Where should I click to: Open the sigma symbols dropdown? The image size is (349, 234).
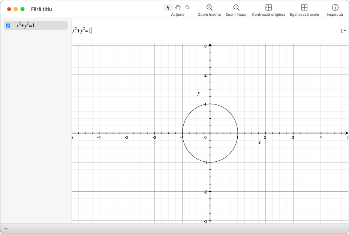[x=343, y=31]
